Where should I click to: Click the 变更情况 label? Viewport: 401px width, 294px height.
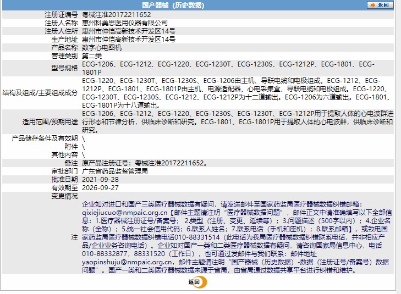pos(64,196)
